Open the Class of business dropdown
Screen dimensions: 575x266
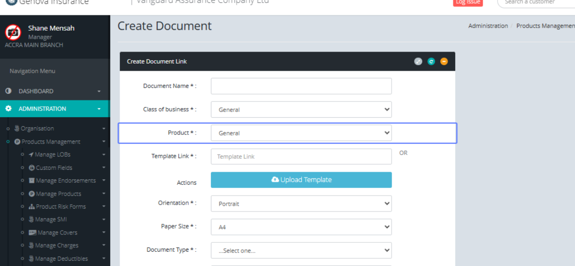[x=301, y=110]
